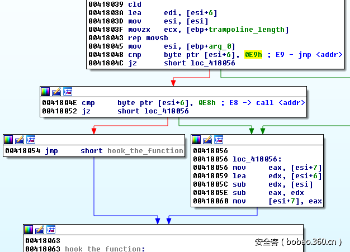
Task: Click edit pencil icon on 00418054 jmp node
Action: pos(20,139)
